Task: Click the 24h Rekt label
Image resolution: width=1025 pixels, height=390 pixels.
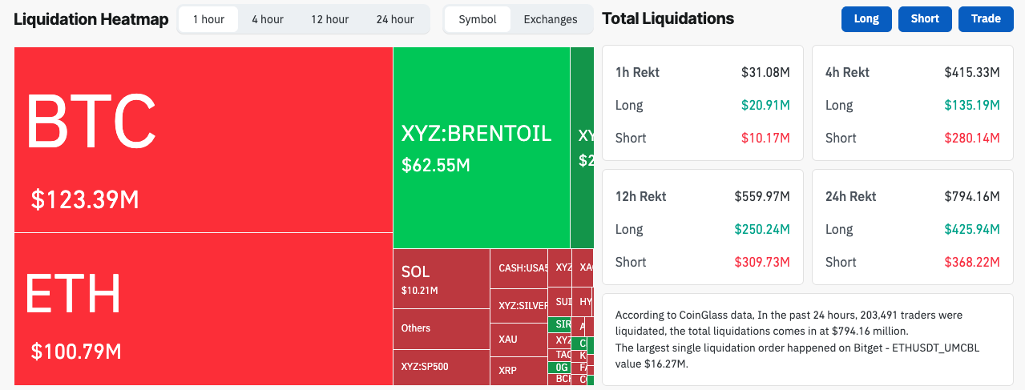Action: [851, 196]
